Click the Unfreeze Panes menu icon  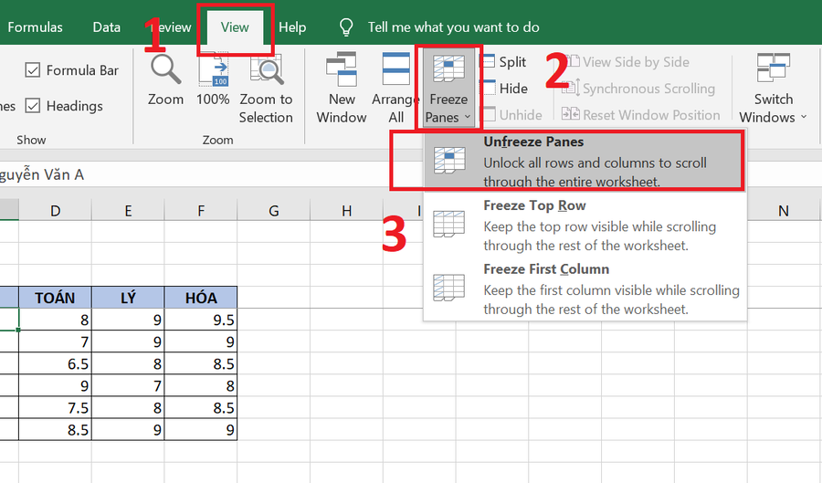pos(449,161)
